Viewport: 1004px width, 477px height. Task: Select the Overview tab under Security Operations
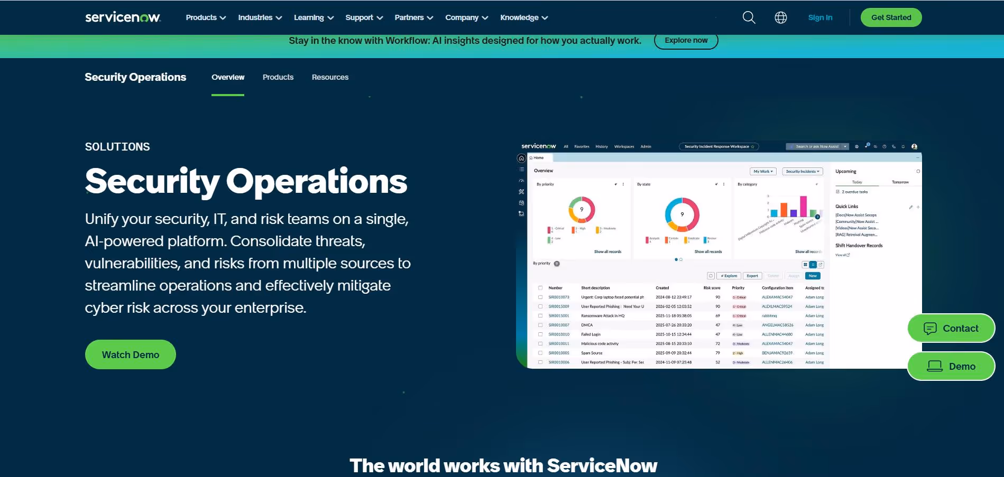228,77
